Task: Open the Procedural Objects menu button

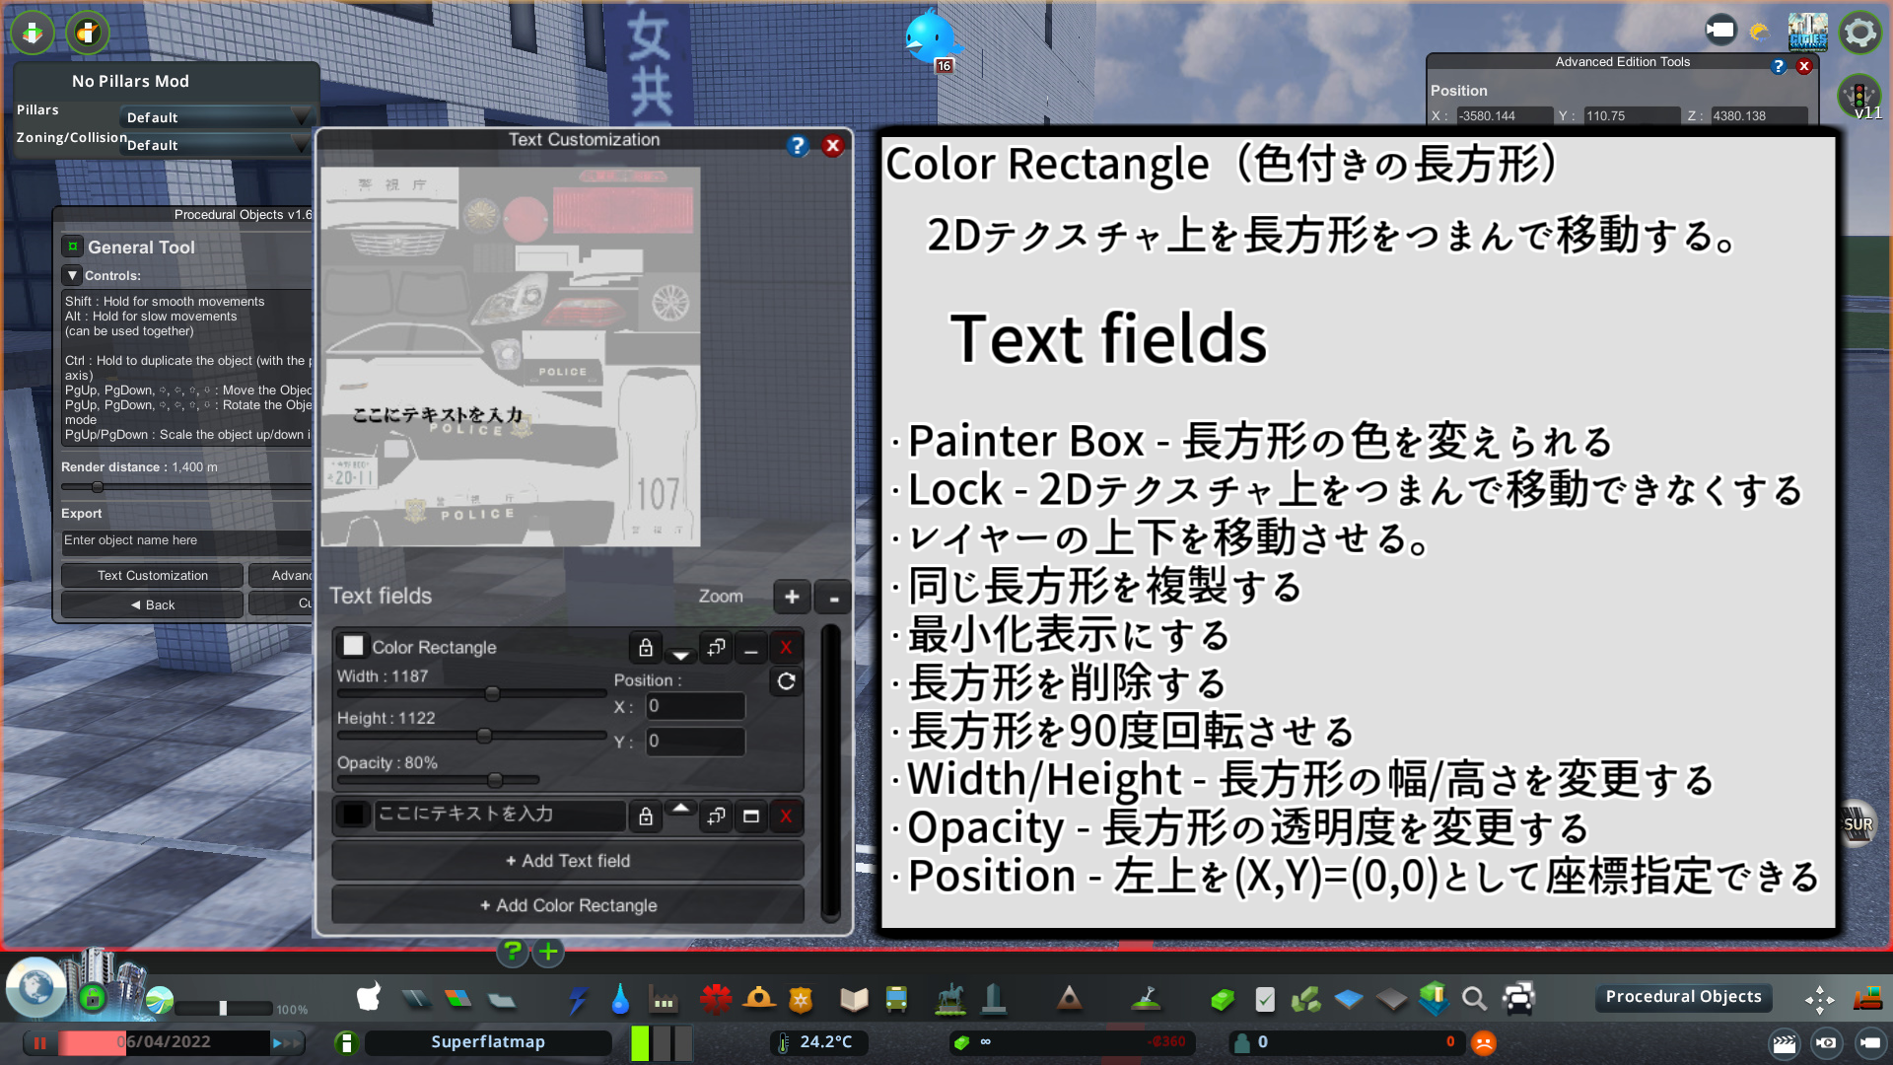Action: pyautogui.click(x=1683, y=996)
